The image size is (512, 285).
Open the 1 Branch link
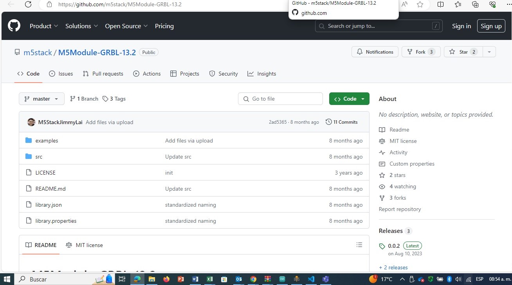pos(84,99)
